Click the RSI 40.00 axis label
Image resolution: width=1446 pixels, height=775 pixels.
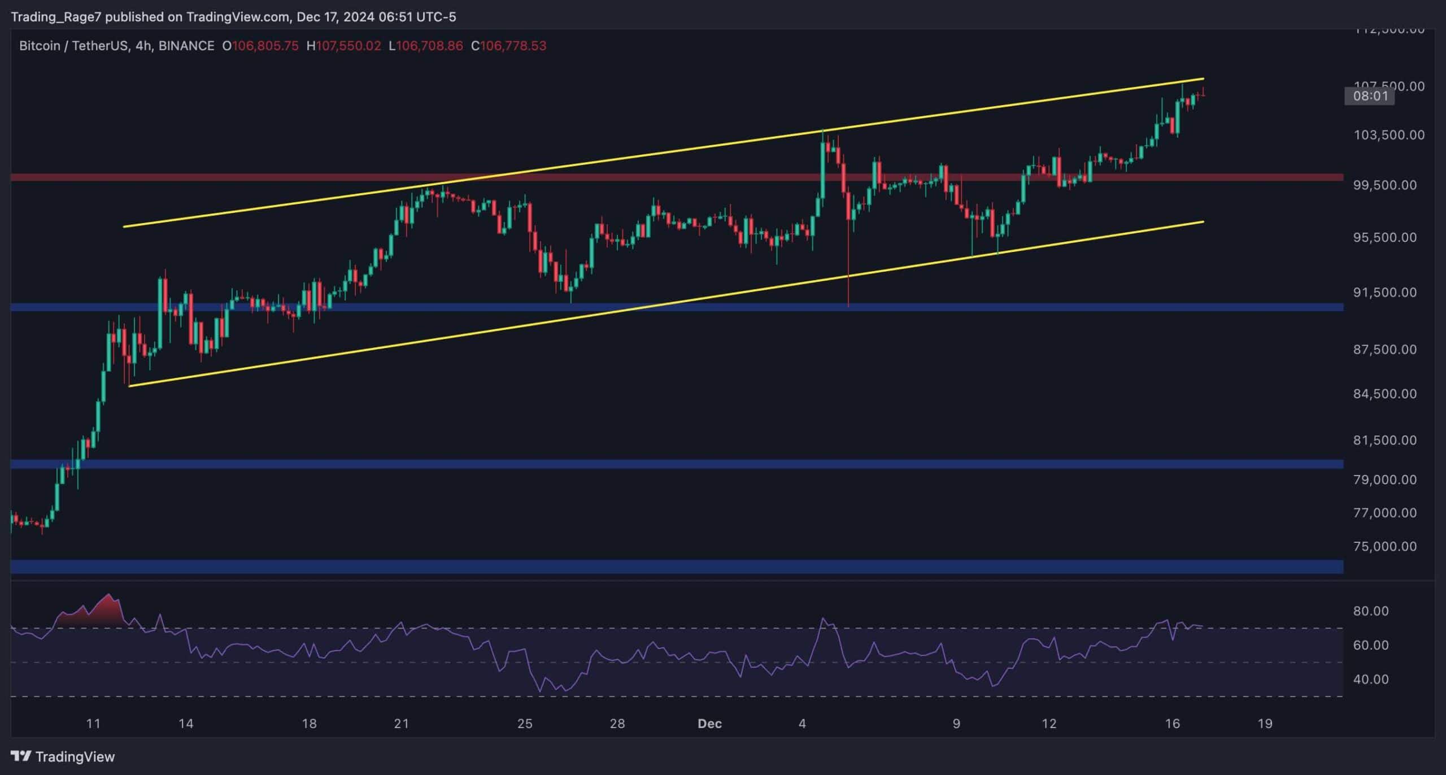pos(1371,679)
